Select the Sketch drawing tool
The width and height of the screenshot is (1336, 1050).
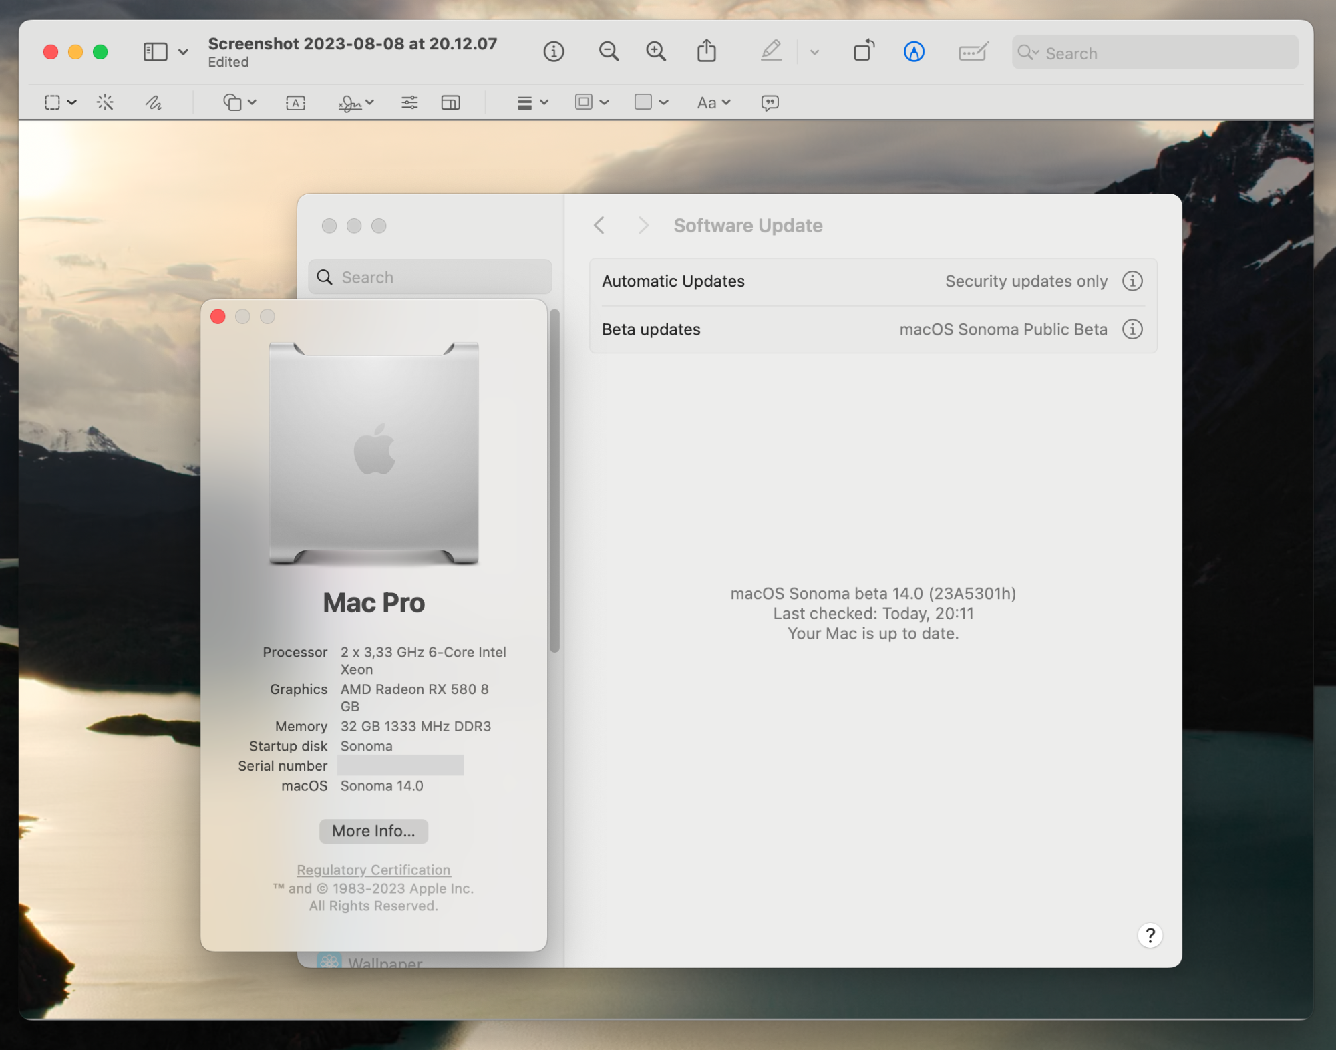(154, 102)
